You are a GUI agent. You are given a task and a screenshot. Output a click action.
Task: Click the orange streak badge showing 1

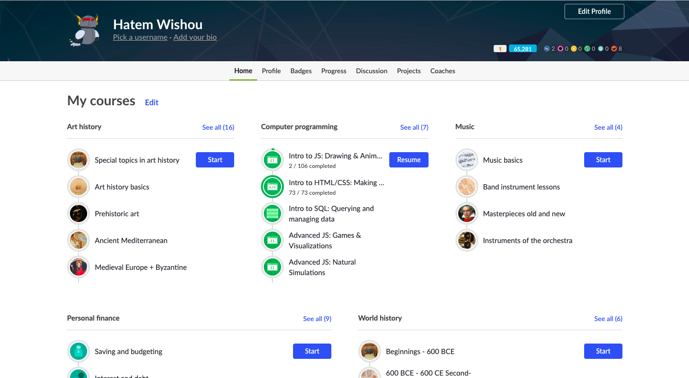(x=500, y=49)
